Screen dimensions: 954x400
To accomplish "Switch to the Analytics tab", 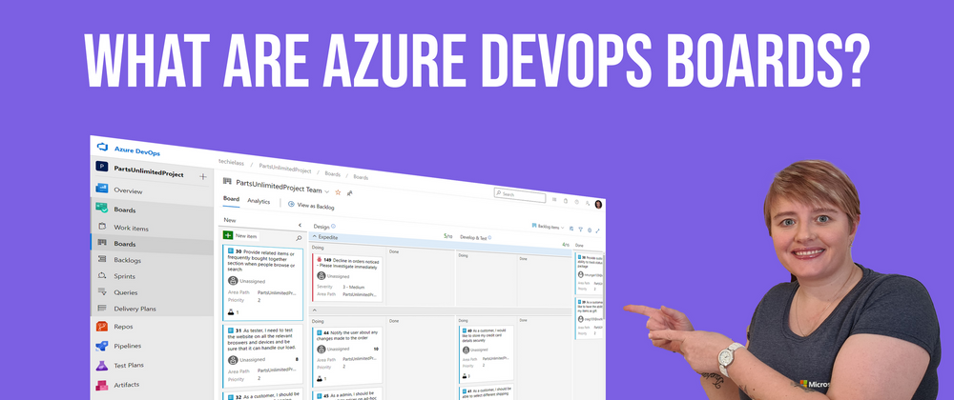I will 259,202.
